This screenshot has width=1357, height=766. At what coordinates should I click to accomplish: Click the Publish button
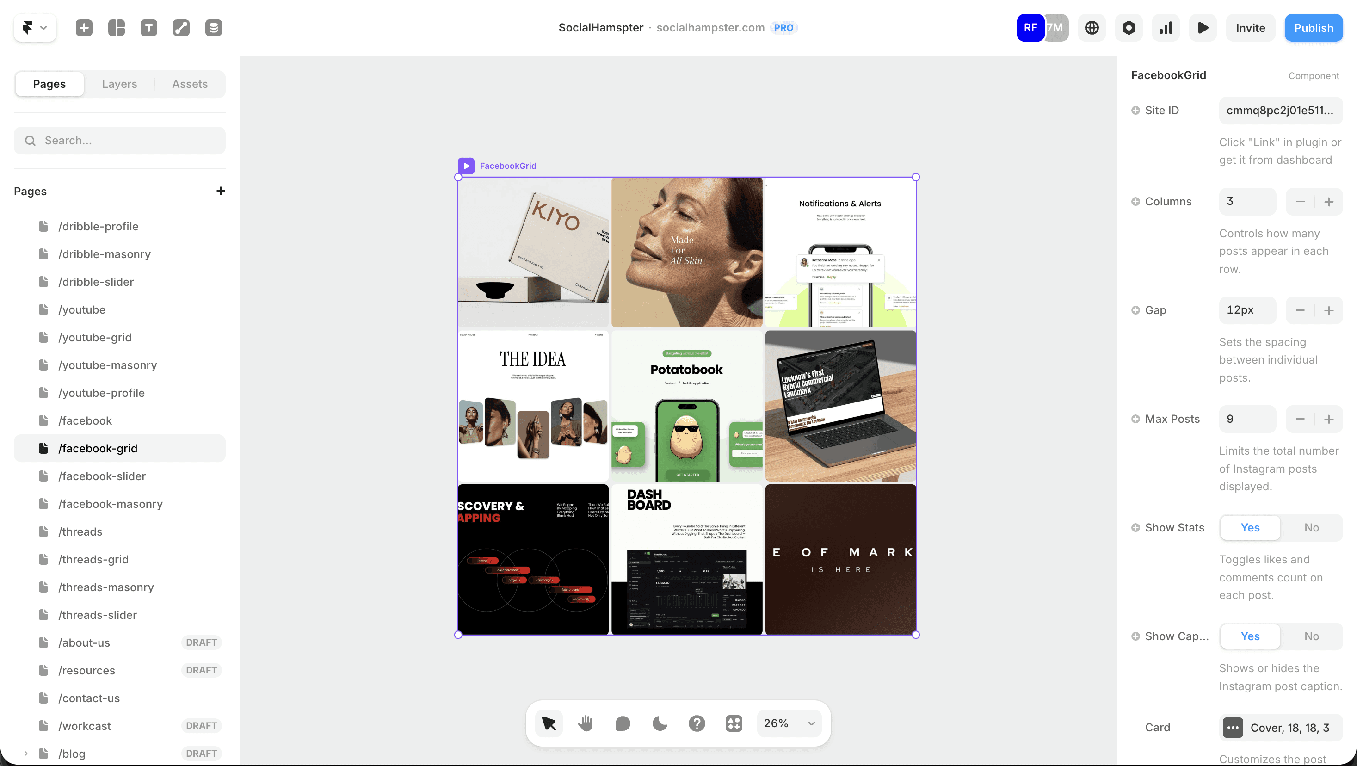(1313, 27)
